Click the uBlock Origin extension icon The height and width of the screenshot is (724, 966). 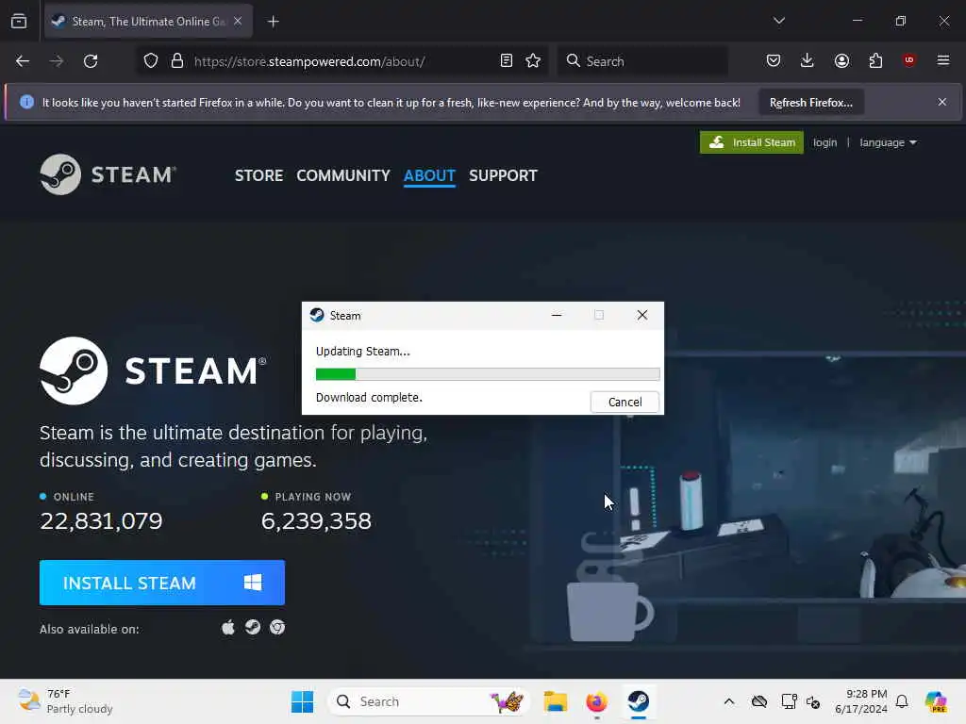click(x=909, y=60)
